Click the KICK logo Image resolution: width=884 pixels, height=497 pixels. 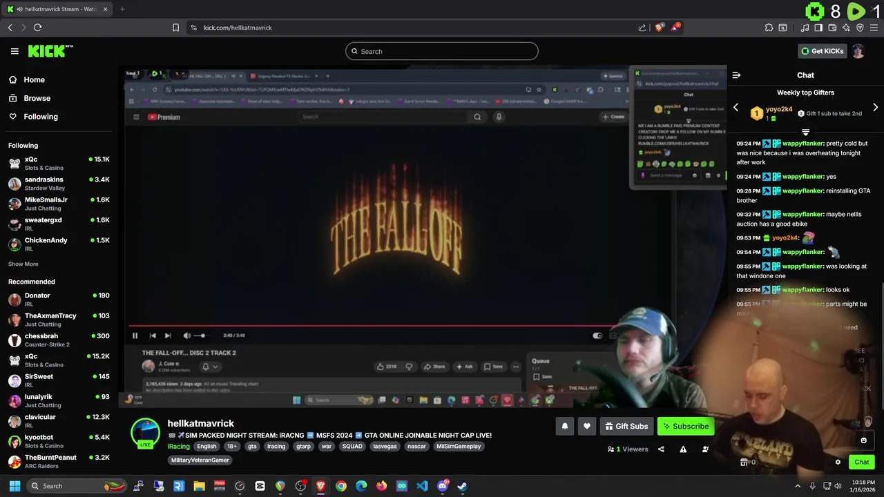[x=50, y=51]
